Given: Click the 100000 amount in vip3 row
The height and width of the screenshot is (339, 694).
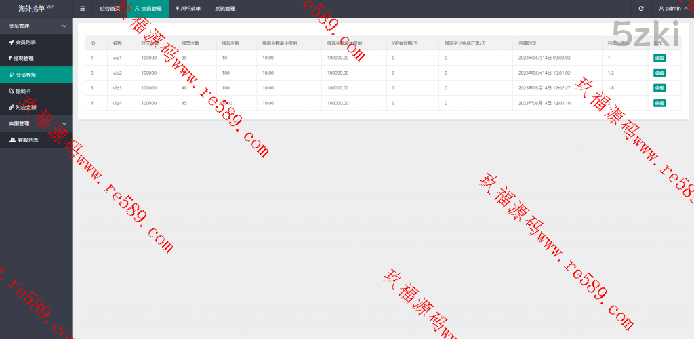Looking at the screenshot, I should (148, 88).
